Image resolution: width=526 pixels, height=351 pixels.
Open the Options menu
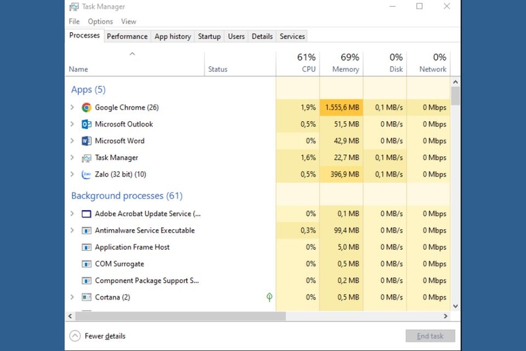coord(101,22)
